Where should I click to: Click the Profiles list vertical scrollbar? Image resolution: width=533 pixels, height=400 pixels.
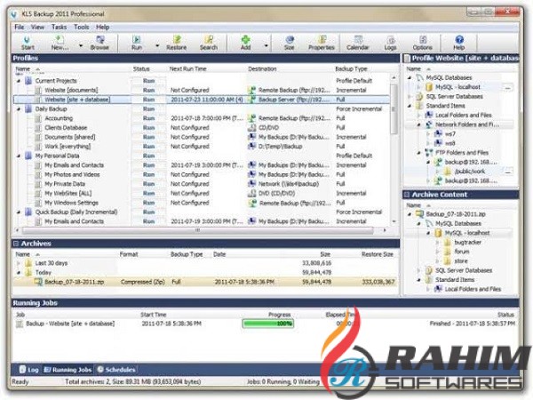pyautogui.click(x=394, y=108)
